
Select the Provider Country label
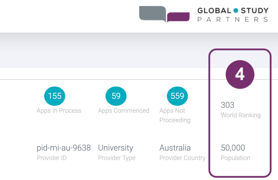(x=182, y=158)
